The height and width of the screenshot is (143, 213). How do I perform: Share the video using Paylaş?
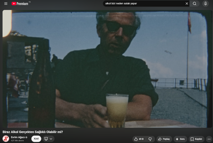click(x=164, y=139)
